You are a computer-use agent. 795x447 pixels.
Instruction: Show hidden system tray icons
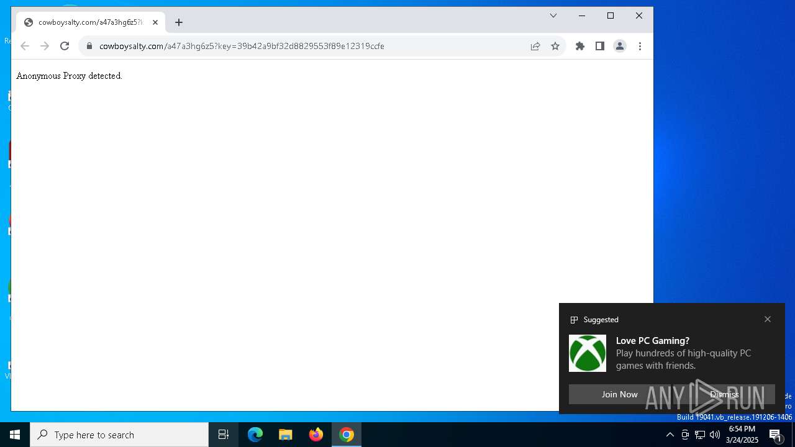(670, 435)
